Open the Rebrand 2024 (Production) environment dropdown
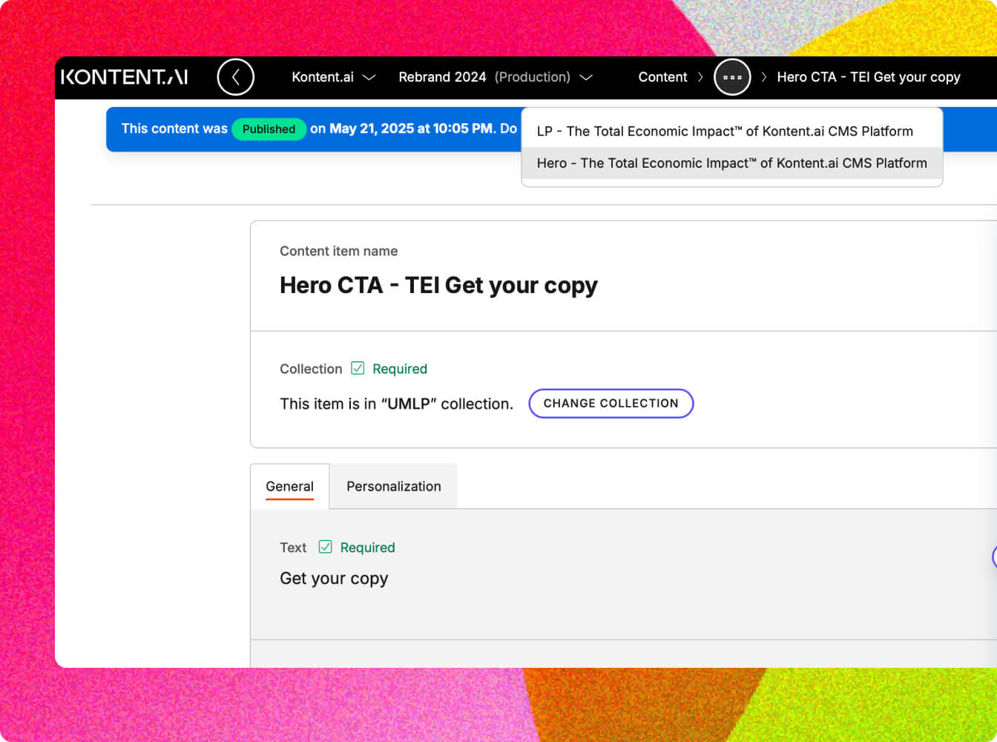 495,77
